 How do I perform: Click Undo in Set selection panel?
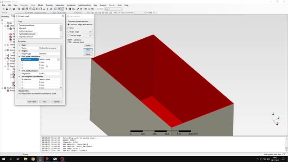88,45
